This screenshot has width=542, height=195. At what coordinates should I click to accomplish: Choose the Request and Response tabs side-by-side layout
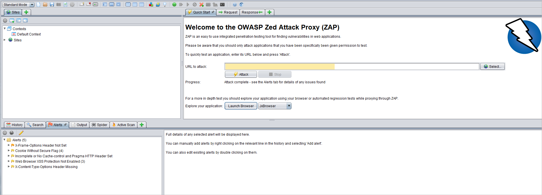[128, 5]
